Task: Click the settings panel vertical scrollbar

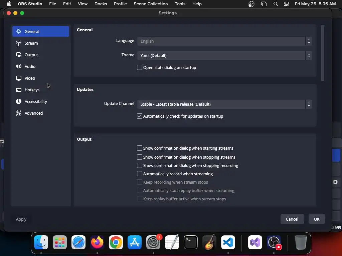Action: 323,53
